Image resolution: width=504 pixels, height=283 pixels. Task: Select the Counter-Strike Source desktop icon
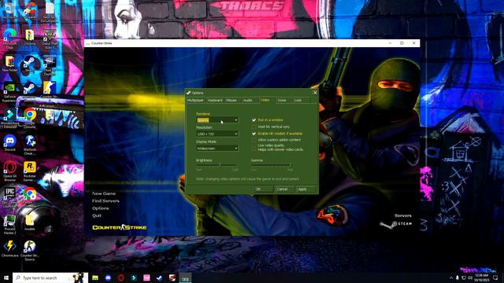click(x=30, y=250)
